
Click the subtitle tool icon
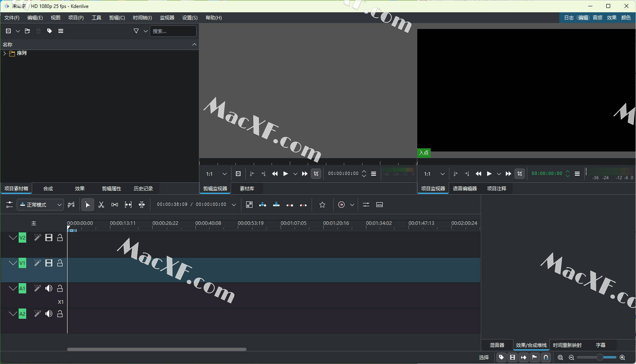(380, 205)
